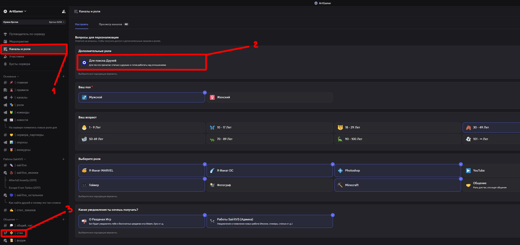Click the turtle icon for 70 - 89 Лет
The width and height of the screenshot is (520, 245).
coord(212,139)
